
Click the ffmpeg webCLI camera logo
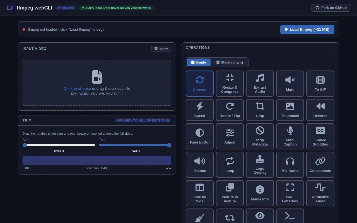click(x=10, y=8)
